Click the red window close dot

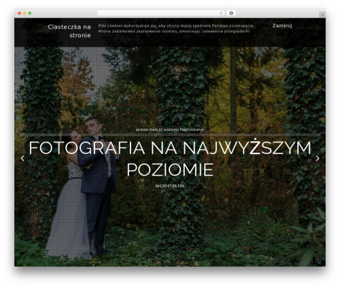coord(20,13)
